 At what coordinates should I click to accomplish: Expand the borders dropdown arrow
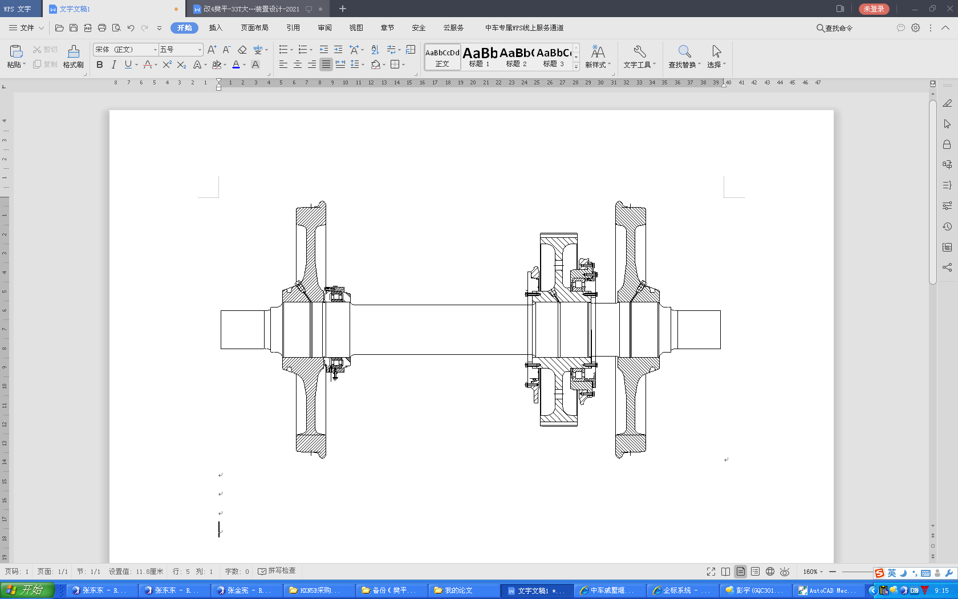click(403, 65)
